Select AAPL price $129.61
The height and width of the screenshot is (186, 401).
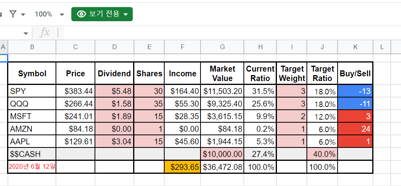pos(76,141)
